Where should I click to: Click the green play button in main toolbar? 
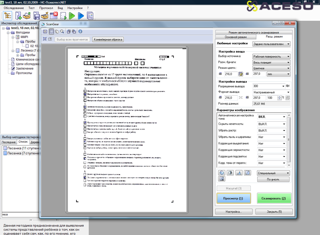[x=72, y=16]
